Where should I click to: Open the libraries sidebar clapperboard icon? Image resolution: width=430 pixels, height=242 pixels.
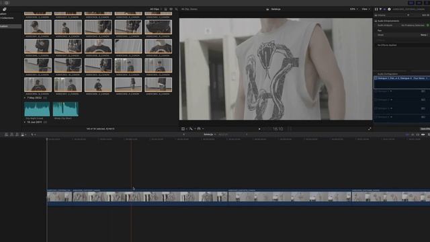point(5,9)
